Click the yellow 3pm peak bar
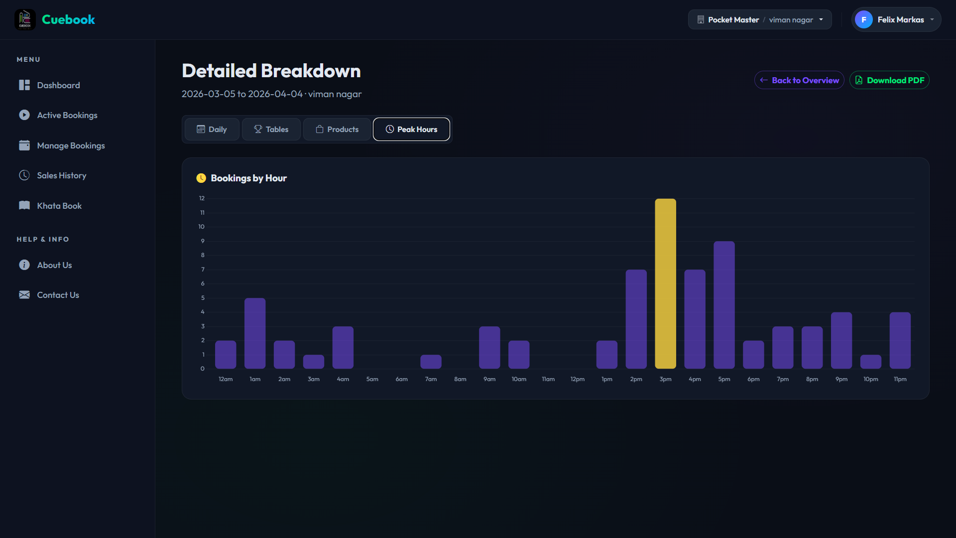The image size is (956, 538). point(665,284)
